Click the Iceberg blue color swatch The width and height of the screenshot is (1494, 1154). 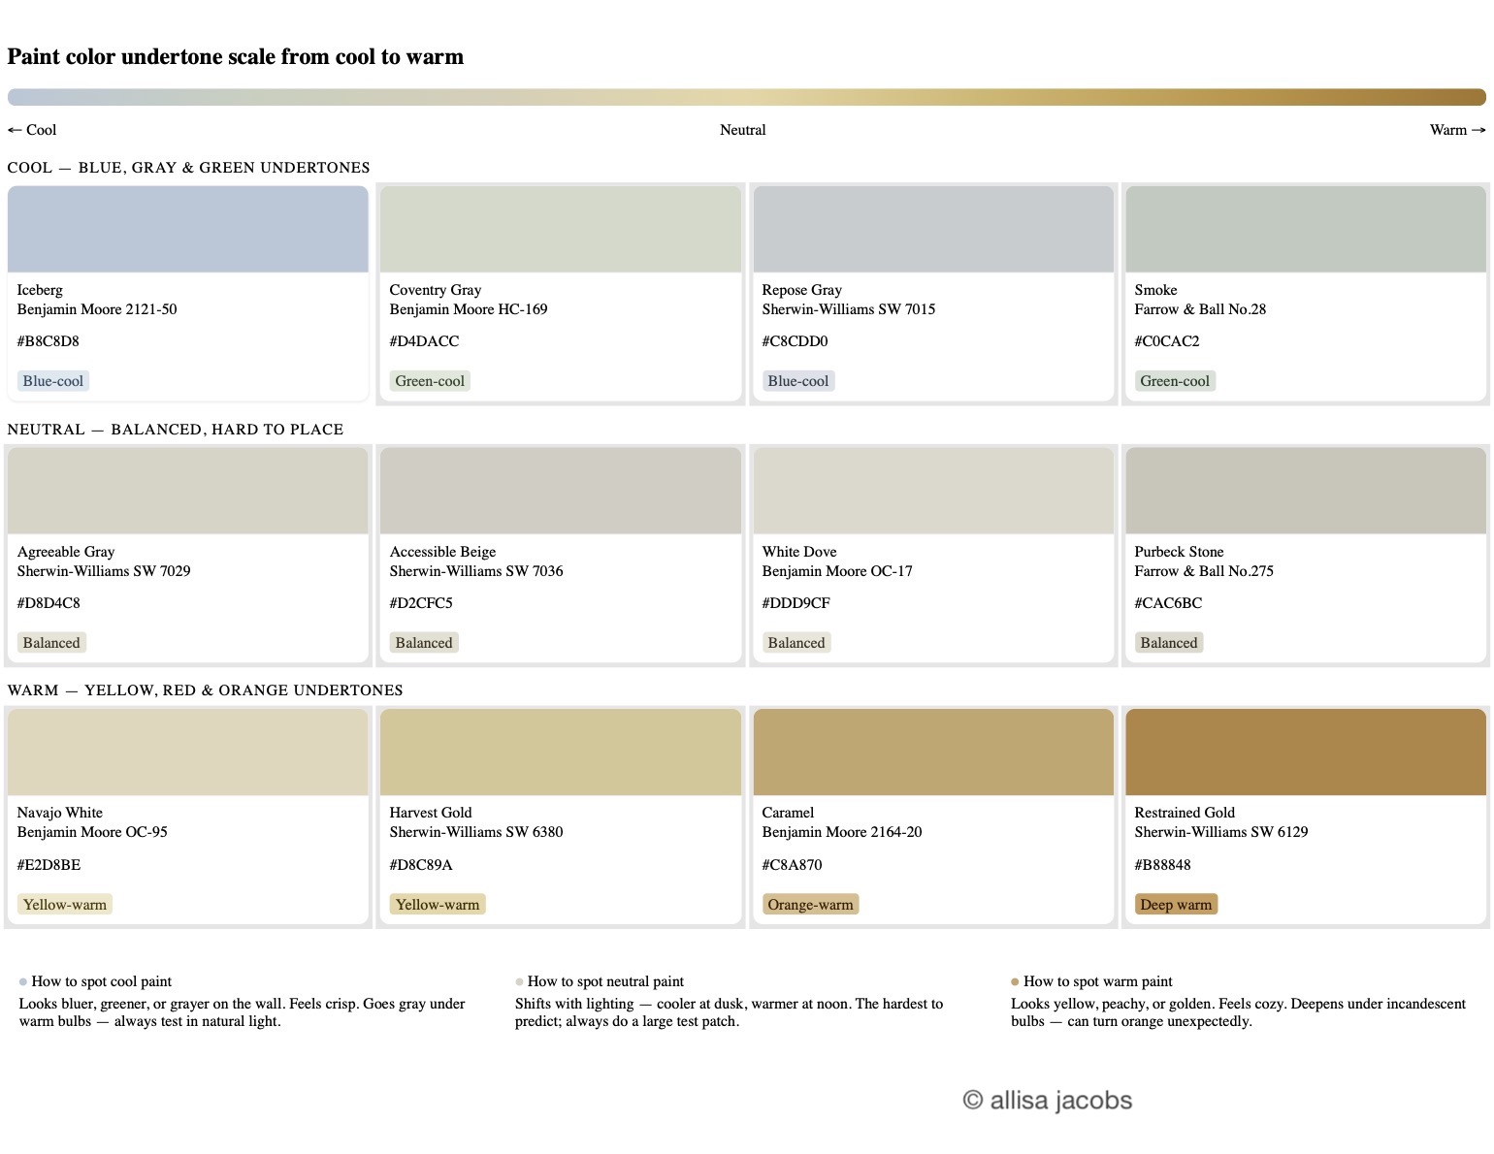point(187,229)
